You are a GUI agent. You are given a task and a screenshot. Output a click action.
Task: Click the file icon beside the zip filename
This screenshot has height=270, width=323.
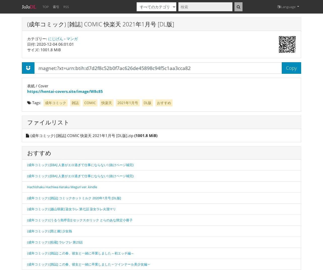point(27,136)
